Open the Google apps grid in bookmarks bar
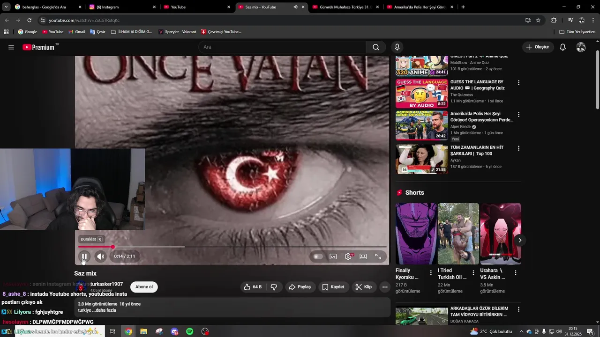 [x=6, y=32]
